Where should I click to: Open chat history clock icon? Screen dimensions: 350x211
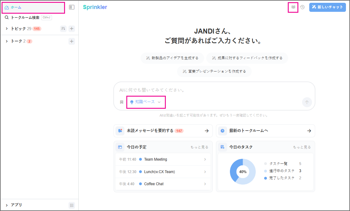click(x=302, y=7)
